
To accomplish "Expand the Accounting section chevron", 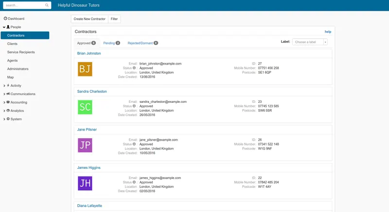I will click(4, 102).
